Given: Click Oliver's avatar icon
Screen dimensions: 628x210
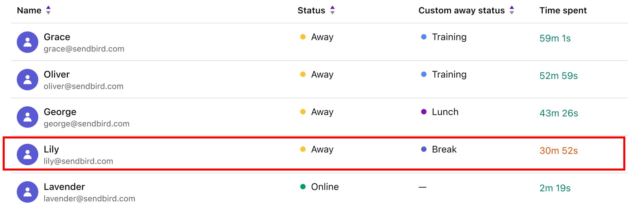Looking at the screenshot, I should pyautogui.click(x=28, y=79).
